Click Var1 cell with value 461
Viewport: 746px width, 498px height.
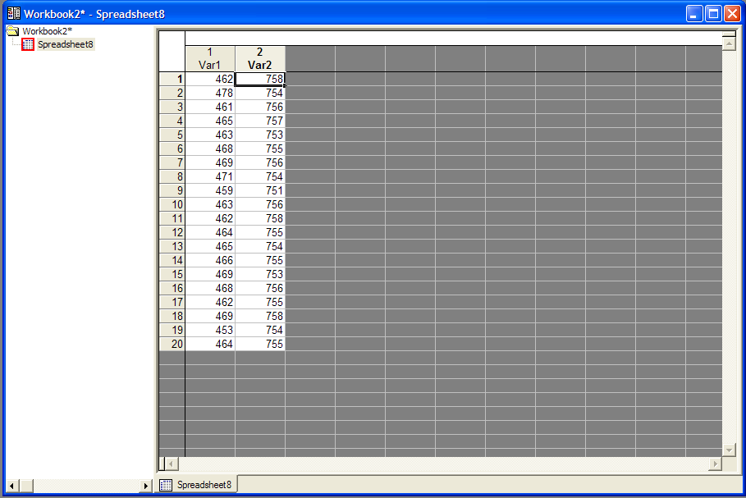coord(210,107)
